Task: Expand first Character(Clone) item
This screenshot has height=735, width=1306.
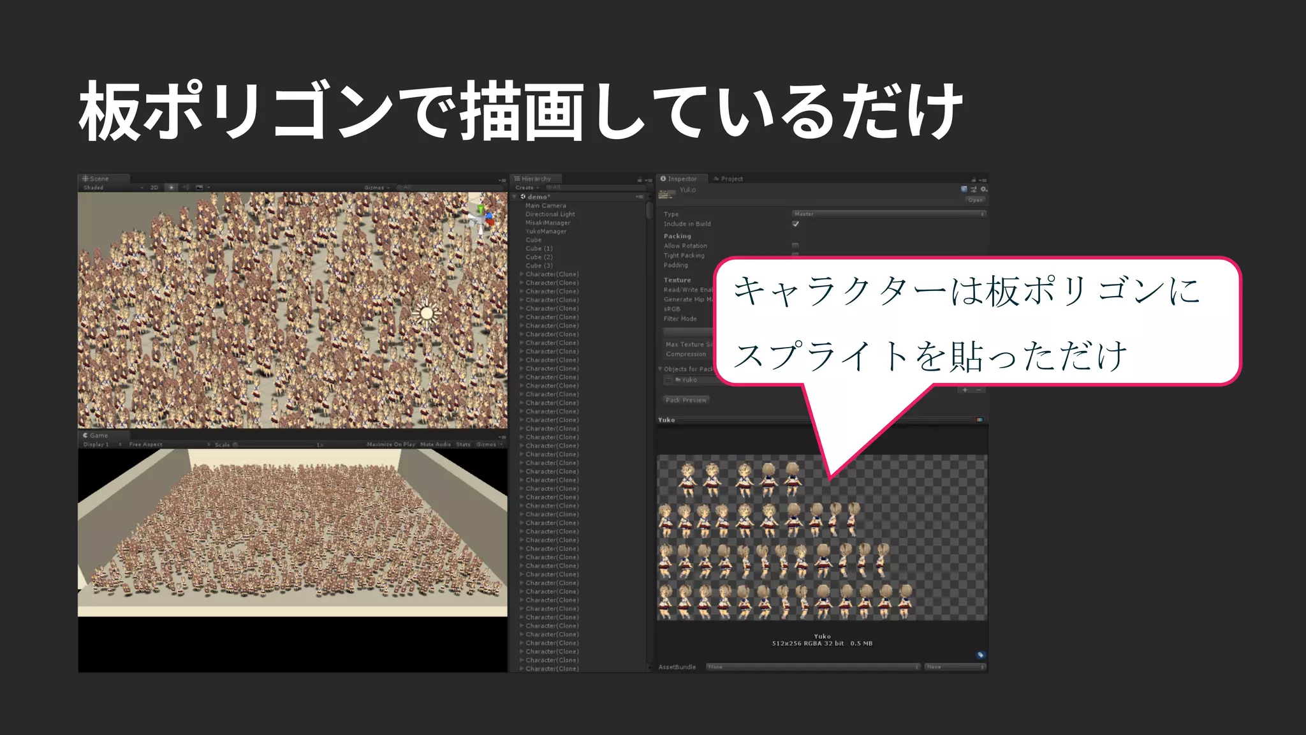Action: [x=521, y=274]
